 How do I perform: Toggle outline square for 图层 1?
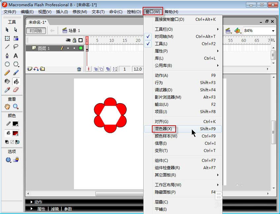click(x=81, y=48)
